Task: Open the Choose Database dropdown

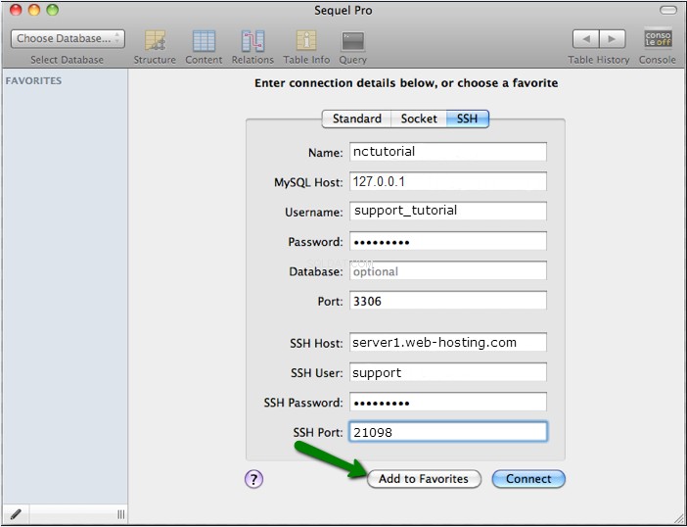Action: point(68,38)
